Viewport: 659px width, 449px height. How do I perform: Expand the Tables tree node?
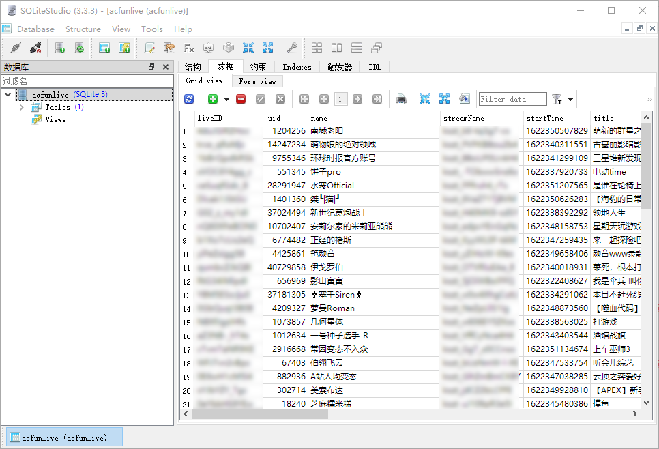[21, 107]
